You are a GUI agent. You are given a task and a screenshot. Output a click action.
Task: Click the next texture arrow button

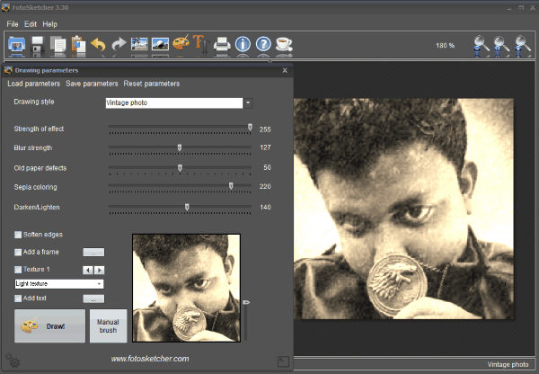point(100,270)
